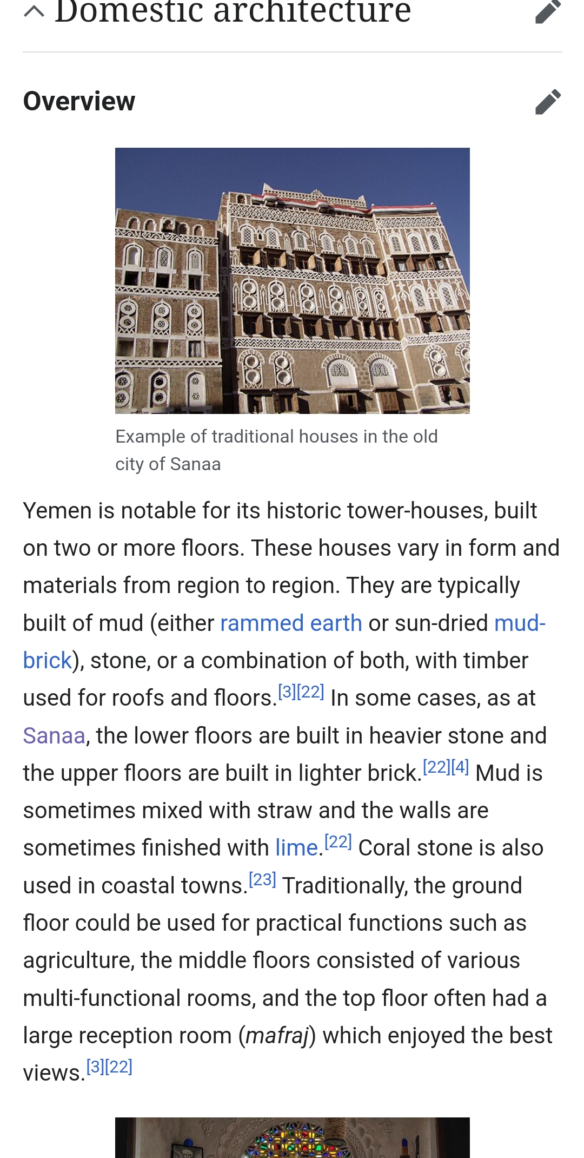
Task: Tap the 'Domestic architecture' section heading
Action: click(x=233, y=12)
